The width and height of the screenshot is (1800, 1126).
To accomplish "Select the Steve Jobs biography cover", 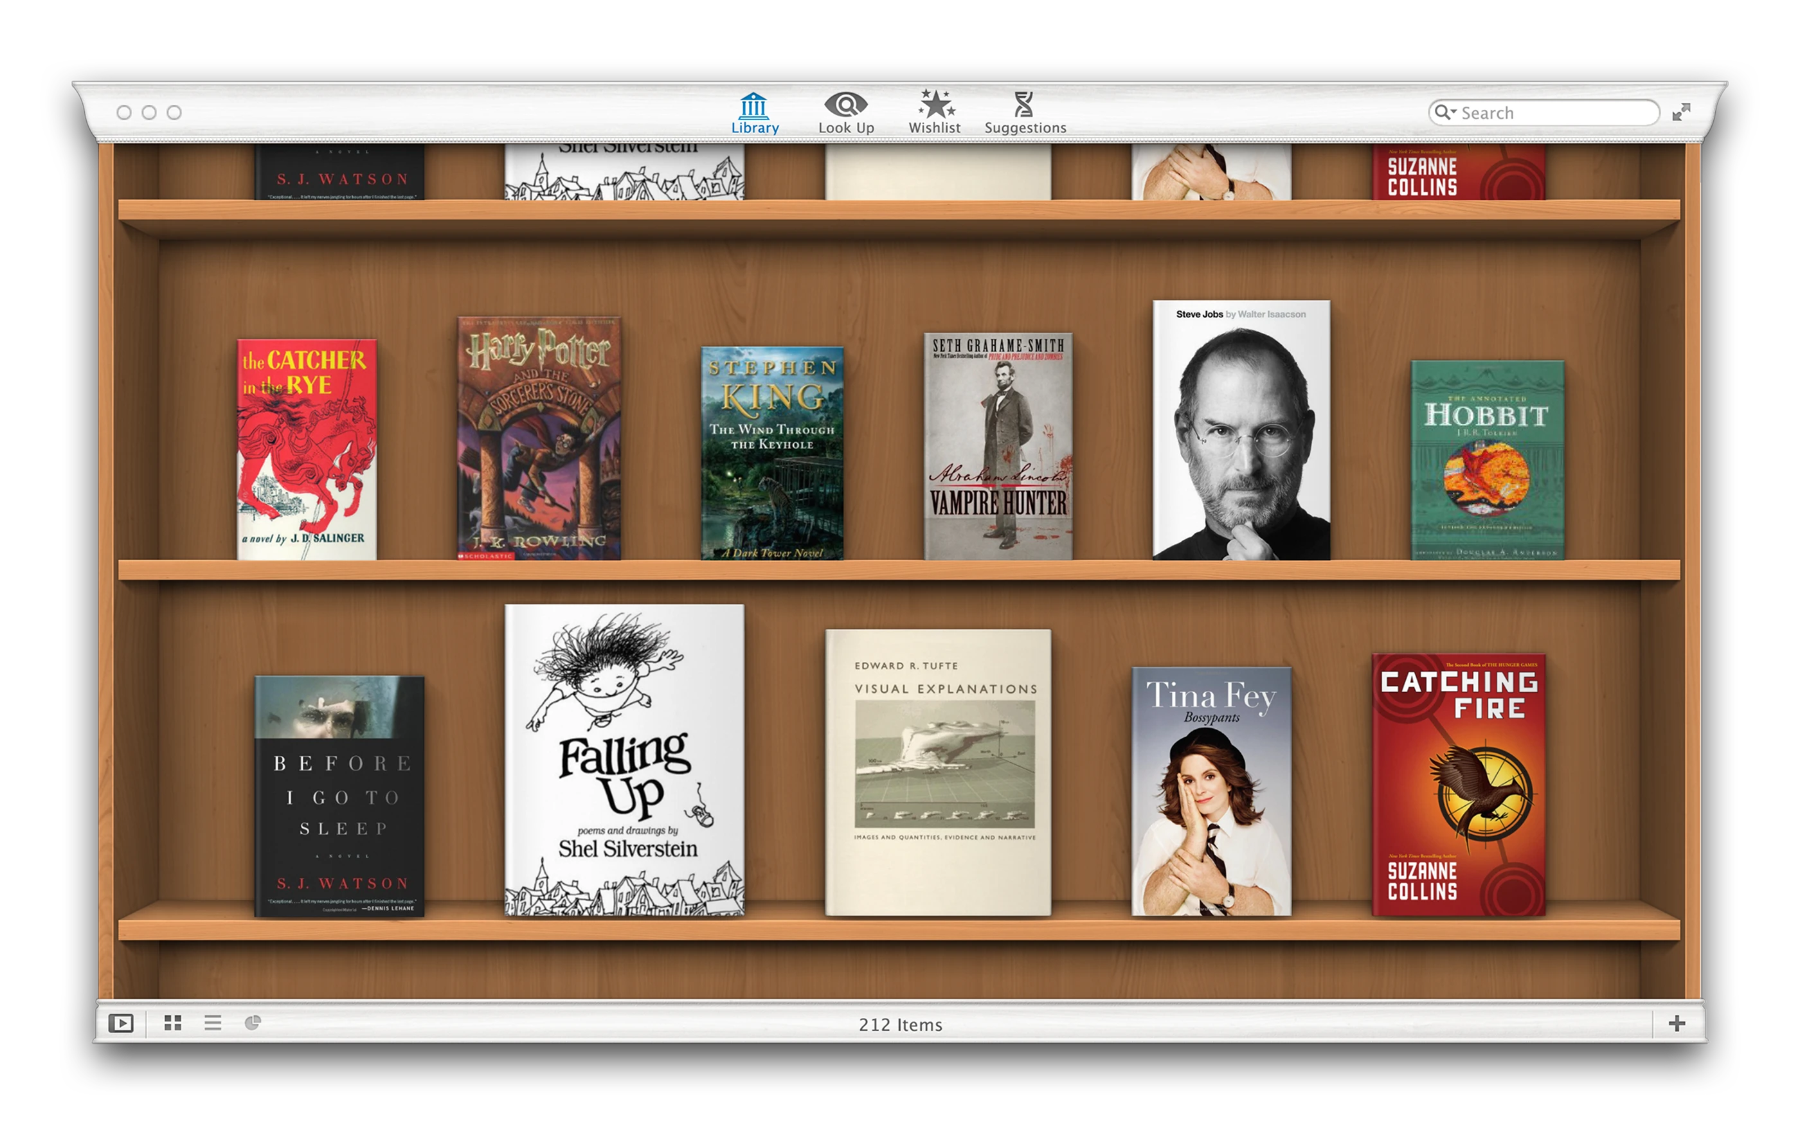I will [1241, 430].
